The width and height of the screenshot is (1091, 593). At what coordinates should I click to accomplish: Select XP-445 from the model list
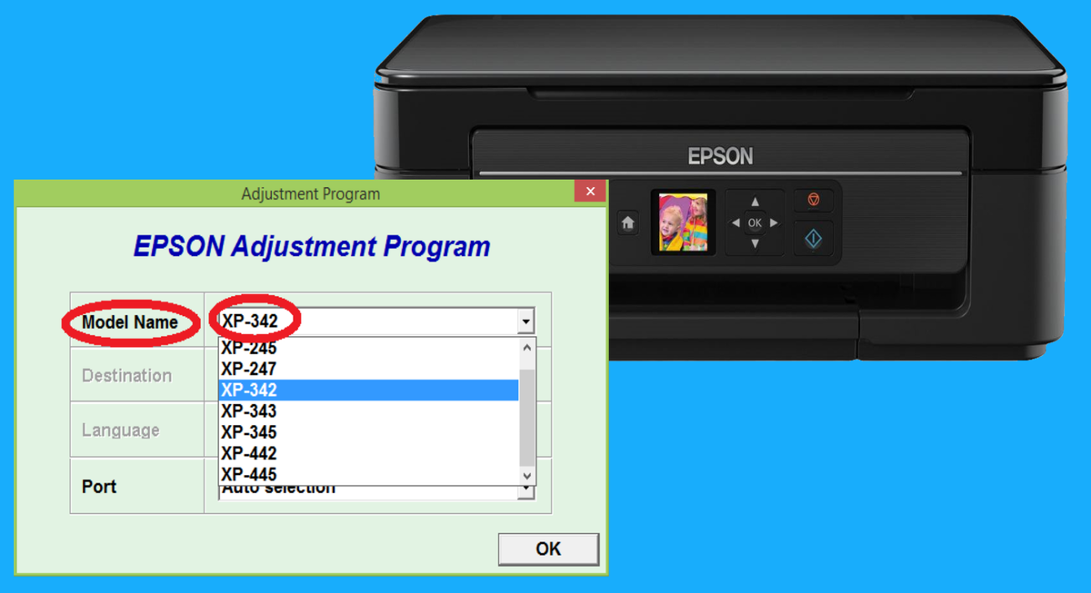click(369, 474)
